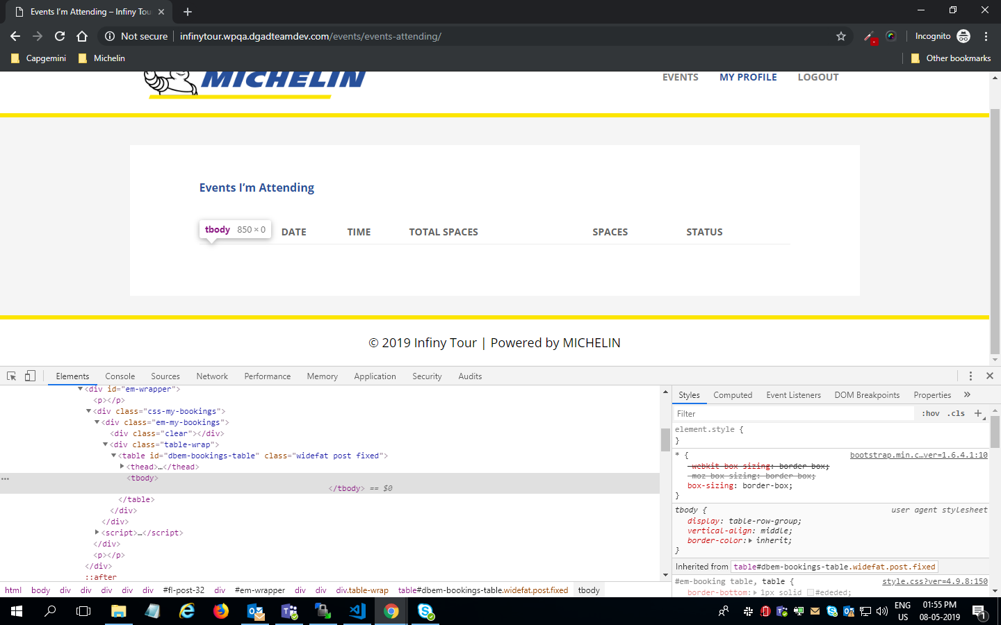Collapse the div id="em-wrapper" node
The height and width of the screenshot is (625, 1001).
click(x=80, y=389)
